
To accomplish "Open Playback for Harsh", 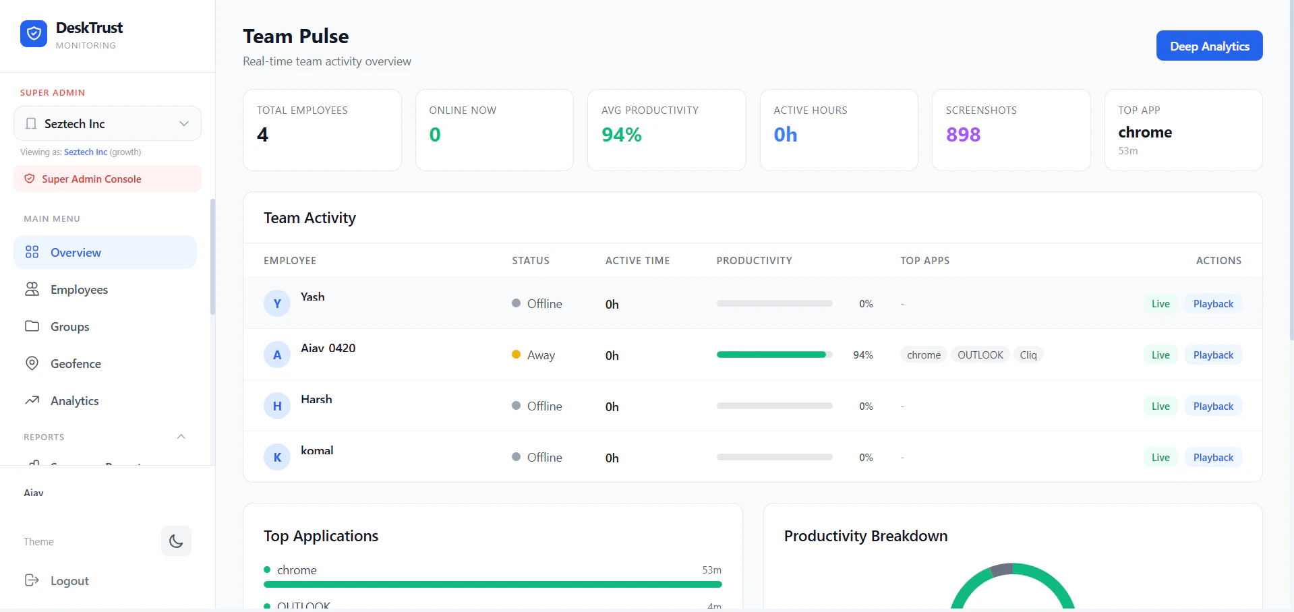I will [1213, 406].
